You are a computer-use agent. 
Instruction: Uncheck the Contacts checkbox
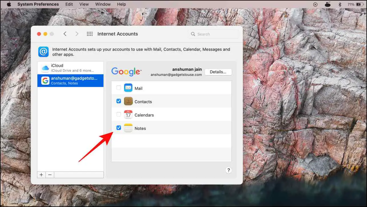119,101
